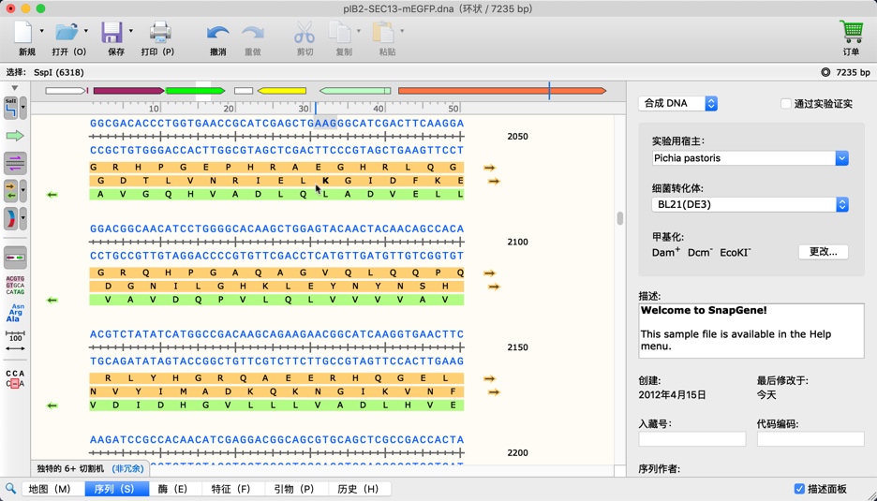The height and width of the screenshot is (501, 877).
Task: Click the 打印 (Print) printer icon
Action: coord(159,33)
